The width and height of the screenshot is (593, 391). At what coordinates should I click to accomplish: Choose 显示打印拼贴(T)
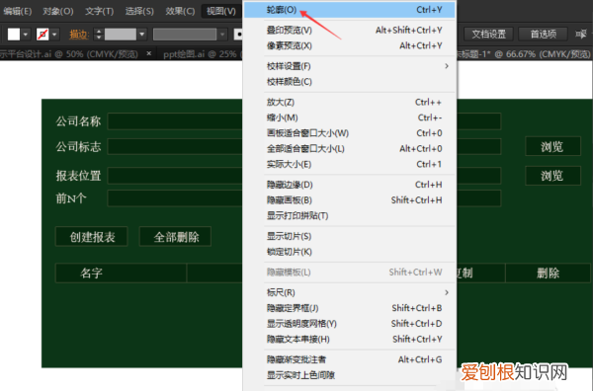click(x=350, y=215)
